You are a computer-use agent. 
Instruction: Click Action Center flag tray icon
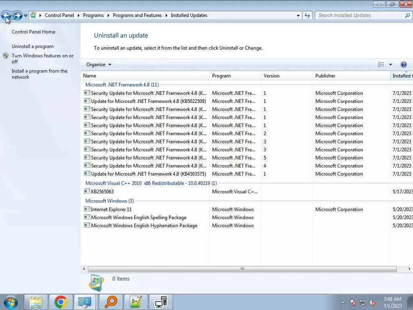(353, 303)
